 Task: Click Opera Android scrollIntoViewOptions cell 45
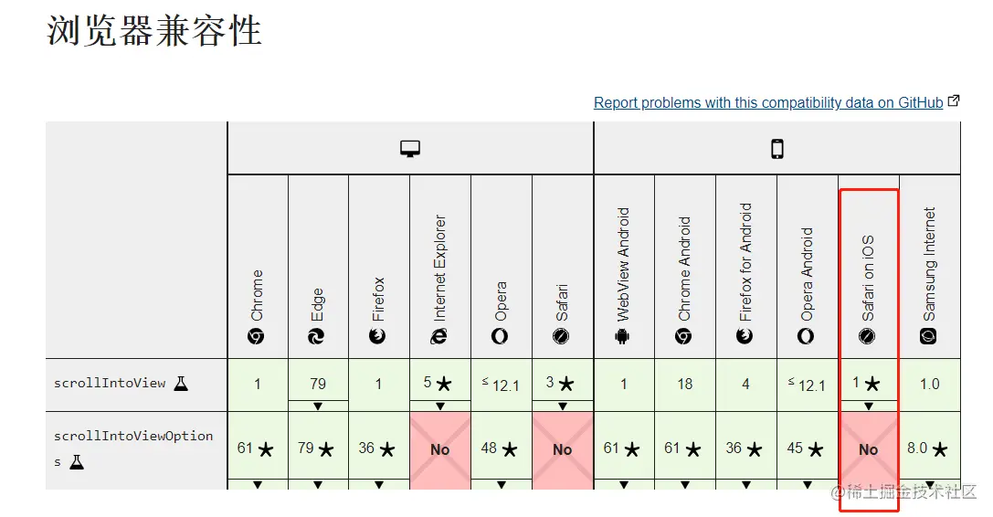tap(807, 448)
